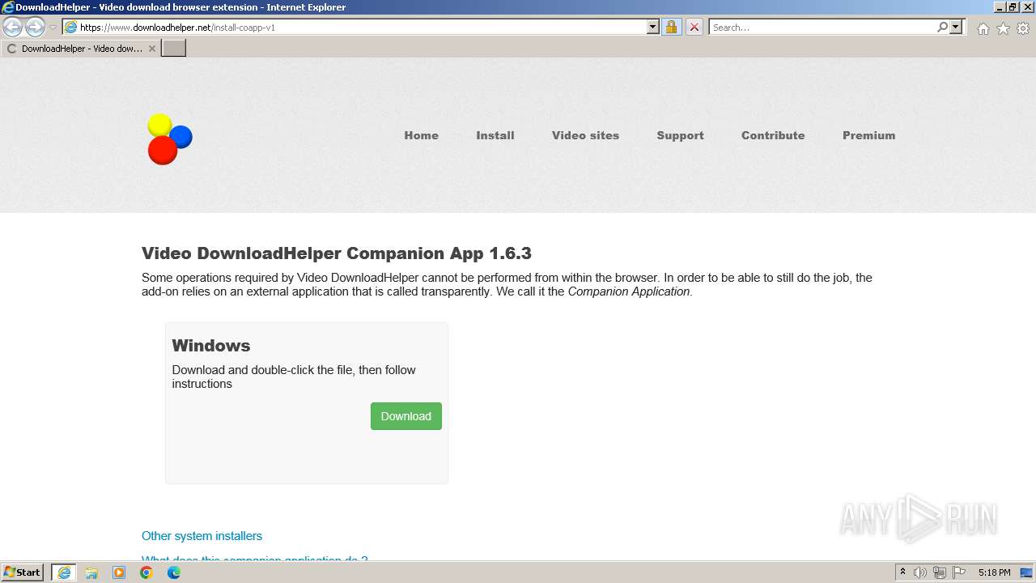
Task: Show hidden system tray icons
Action: (x=902, y=572)
